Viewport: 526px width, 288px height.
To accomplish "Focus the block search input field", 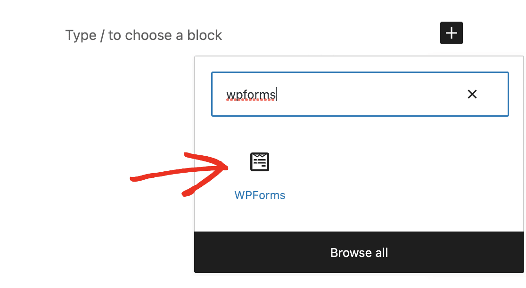I will (x=359, y=94).
